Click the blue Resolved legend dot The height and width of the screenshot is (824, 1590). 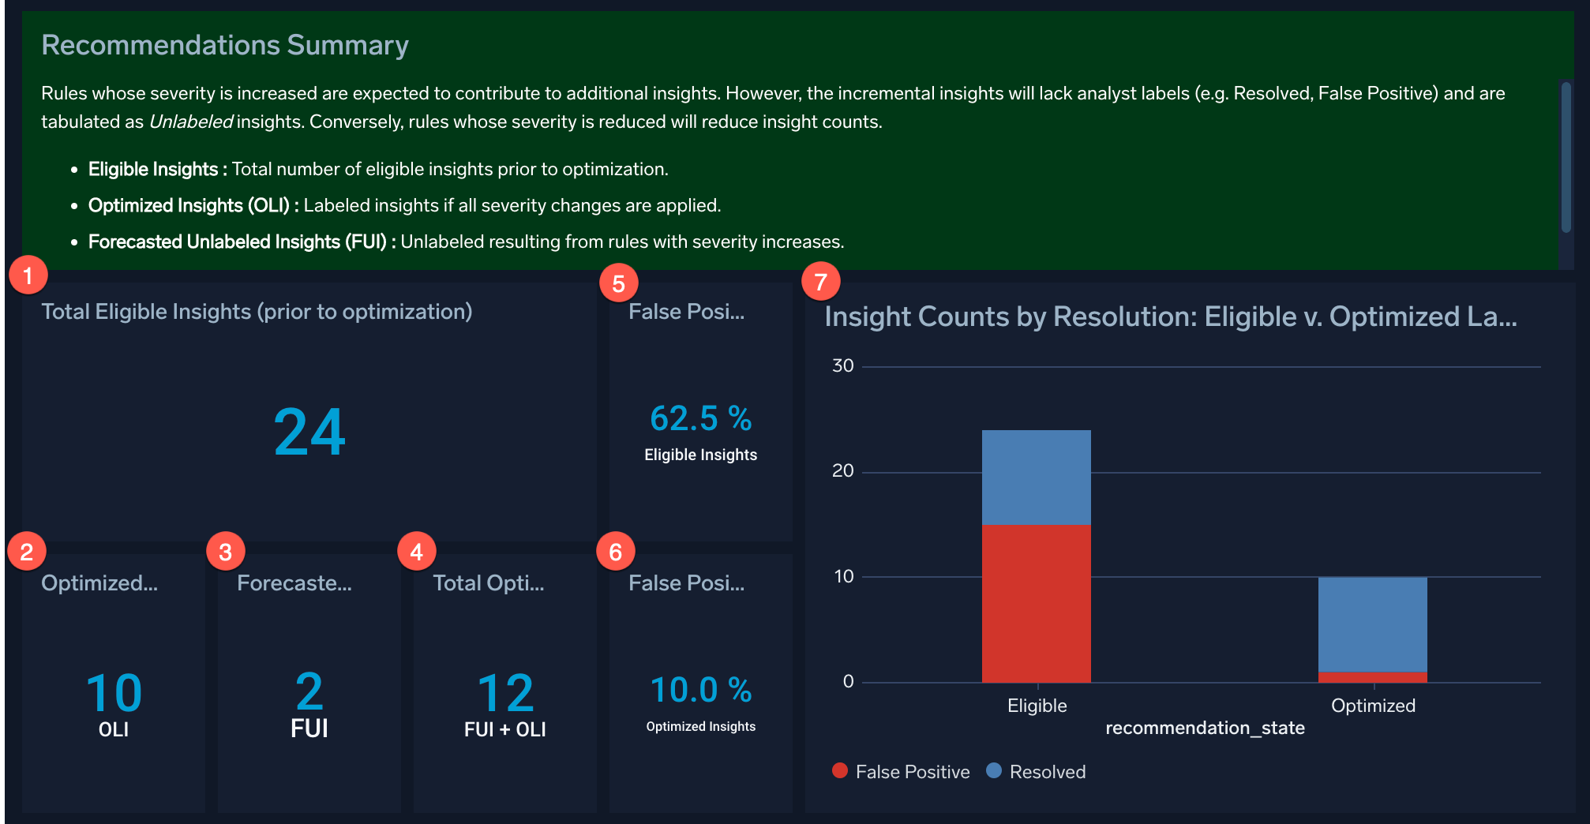pyautogui.click(x=996, y=771)
